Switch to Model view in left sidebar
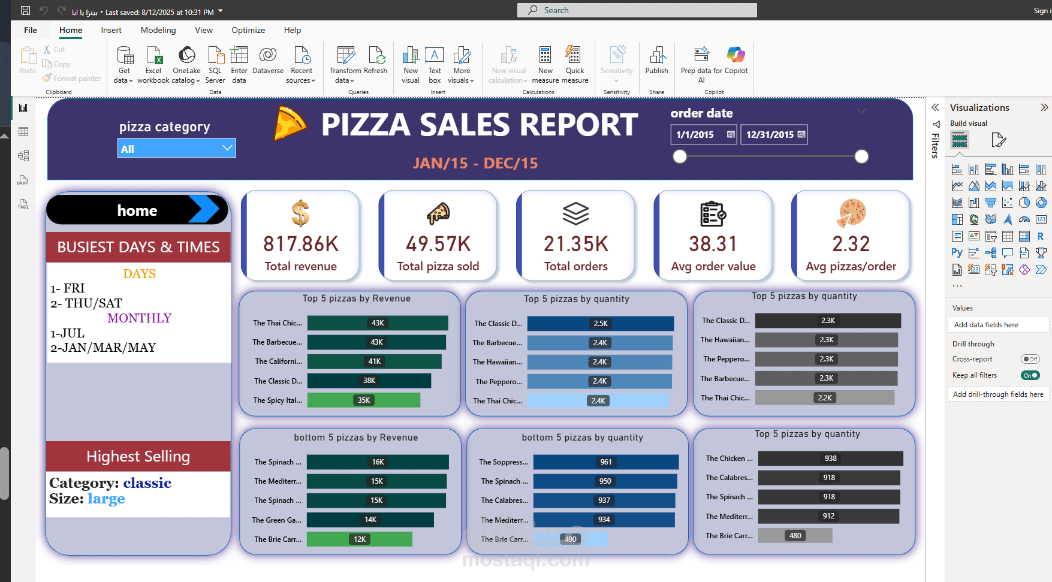Viewport: 1052px width, 582px height. [23, 156]
